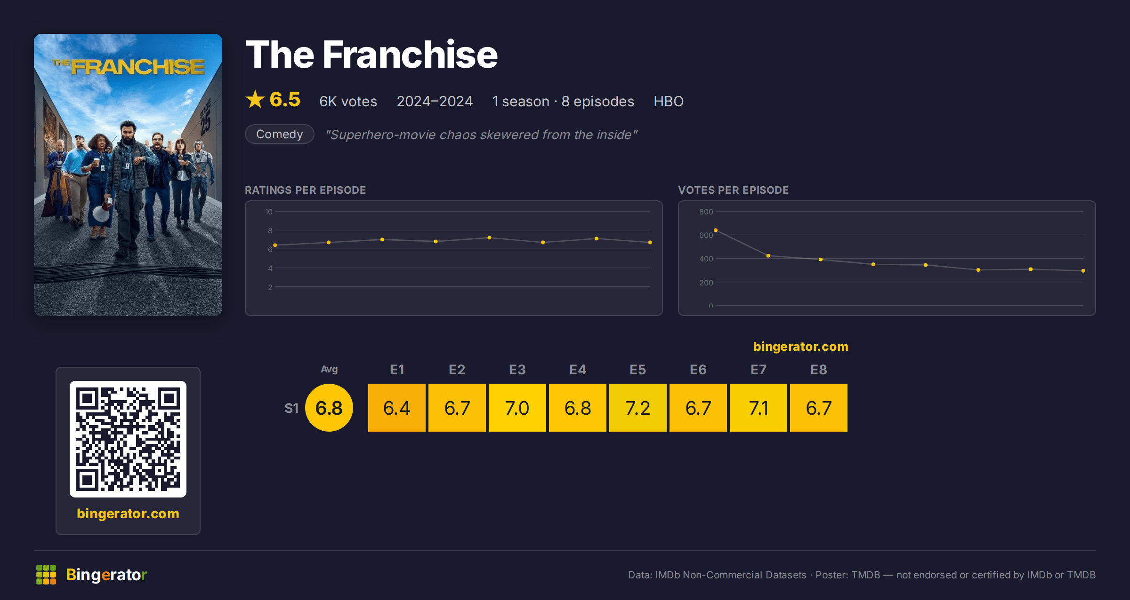Click last data point in ratings chart
The width and height of the screenshot is (1130, 600).
pyautogui.click(x=650, y=243)
